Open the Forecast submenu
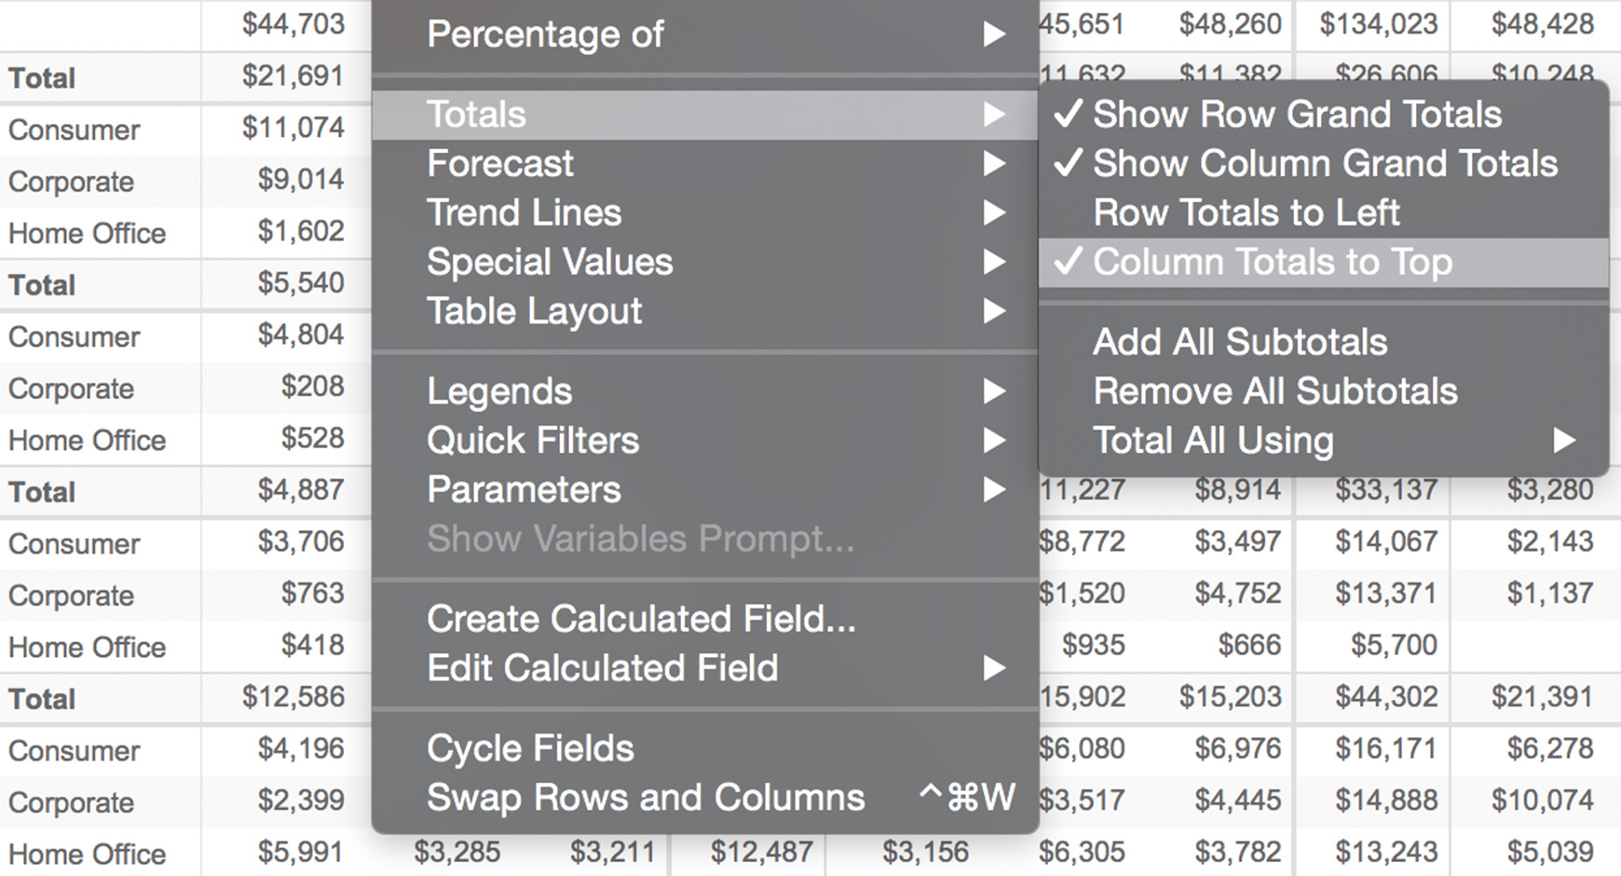The height and width of the screenshot is (876, 1621). pos(705,164)
